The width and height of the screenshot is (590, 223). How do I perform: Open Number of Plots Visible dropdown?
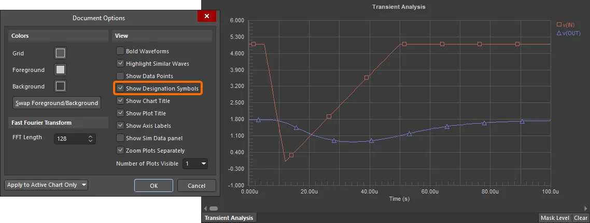pos(195,163)
